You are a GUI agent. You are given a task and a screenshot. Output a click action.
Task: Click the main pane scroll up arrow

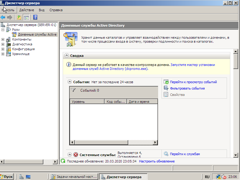click(x=235, y=51)
